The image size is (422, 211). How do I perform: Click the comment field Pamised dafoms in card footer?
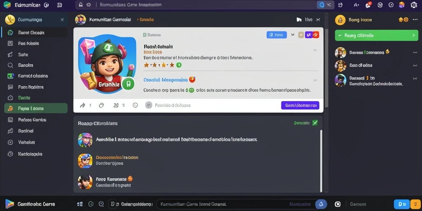(x=173, y=105)
